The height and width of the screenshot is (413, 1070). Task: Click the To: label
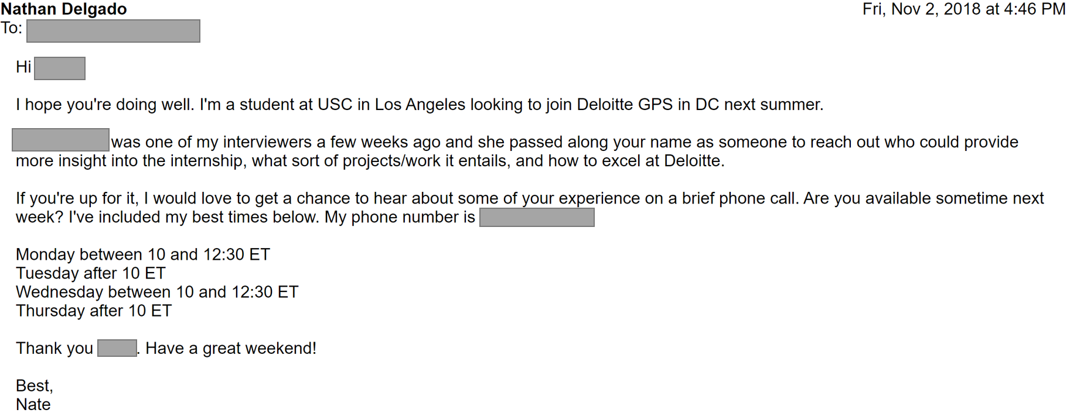point(11,28)
